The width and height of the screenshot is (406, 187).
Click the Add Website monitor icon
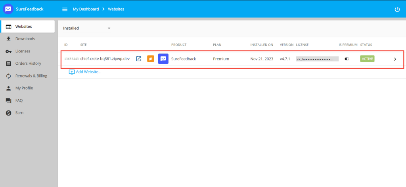[72, 72]
